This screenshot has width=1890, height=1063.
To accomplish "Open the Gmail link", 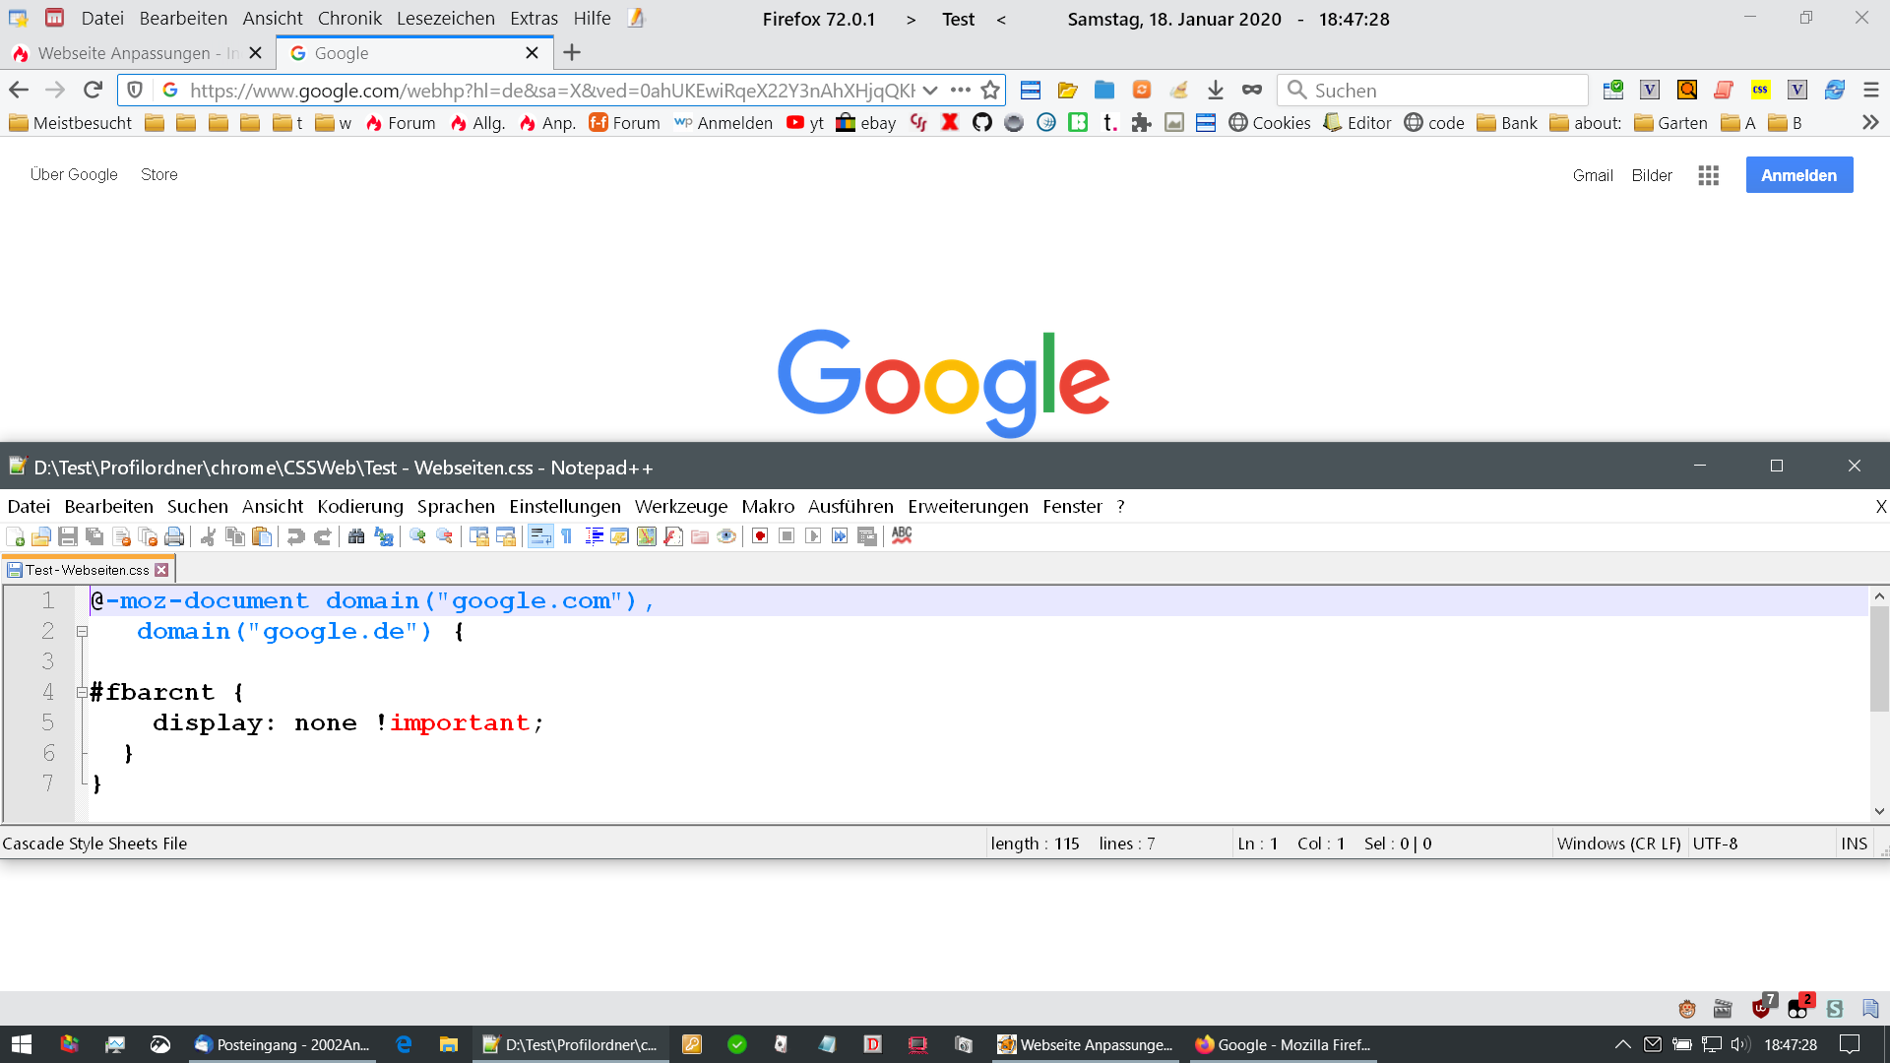I will coord(1592,175).
